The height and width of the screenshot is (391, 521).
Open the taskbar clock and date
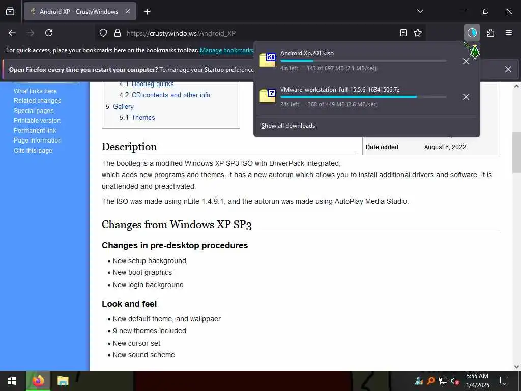(x=477, y=381)
